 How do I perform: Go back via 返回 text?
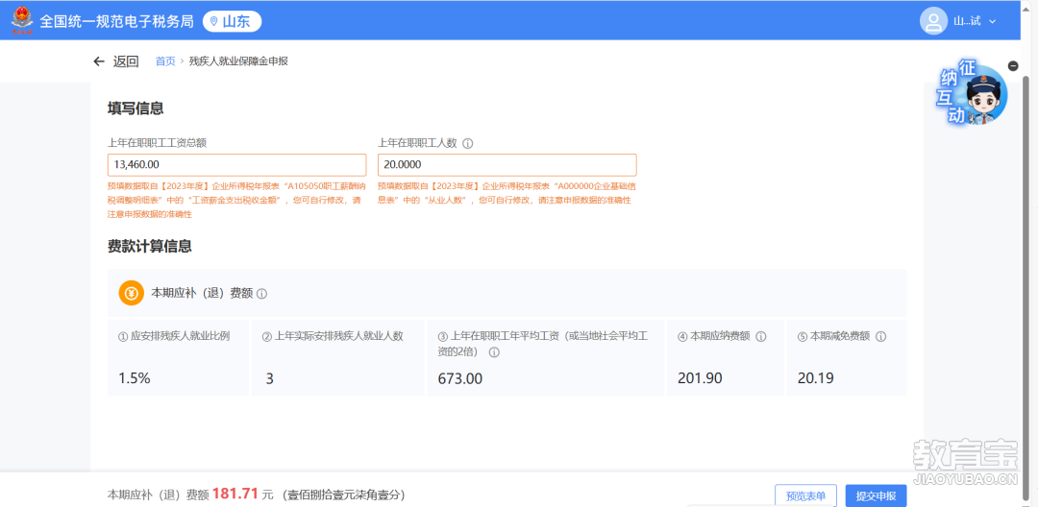click(x=126, y=61)
